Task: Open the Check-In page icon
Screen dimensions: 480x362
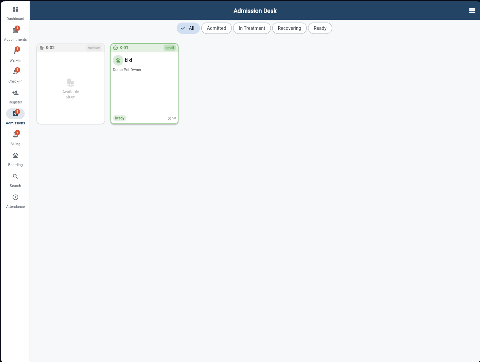Action: (x=15, y=72)
